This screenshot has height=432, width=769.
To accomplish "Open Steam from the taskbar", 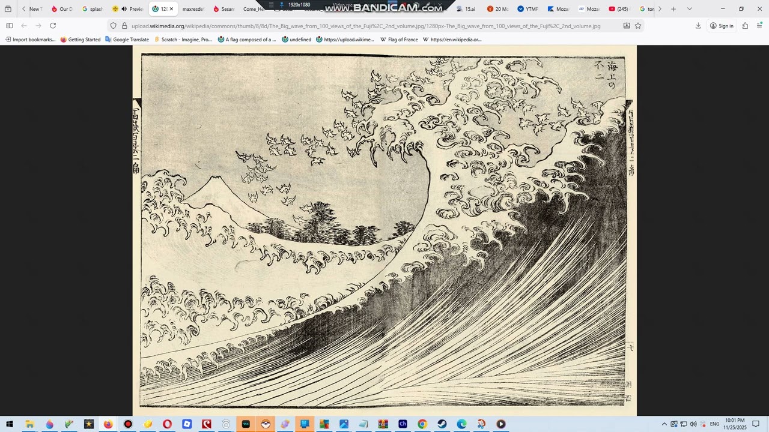I will (x=442, y=424).
